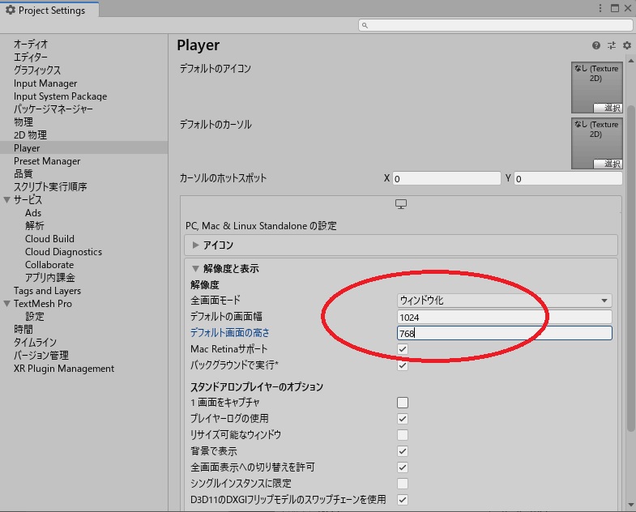The height and width of the screenshot is (512, 636).
Task: Click 選択 button for デフォルトのカーソル
Action: click(x=607, y=164)
